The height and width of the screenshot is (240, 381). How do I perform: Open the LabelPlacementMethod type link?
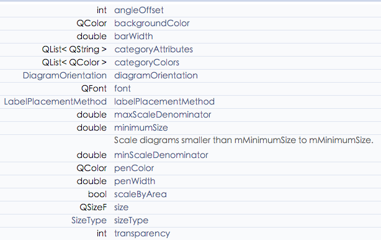point(55,101)
